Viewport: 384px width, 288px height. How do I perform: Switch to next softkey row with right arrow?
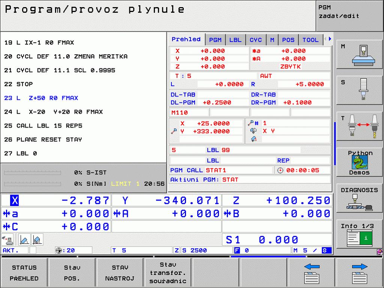coord(359,273)
